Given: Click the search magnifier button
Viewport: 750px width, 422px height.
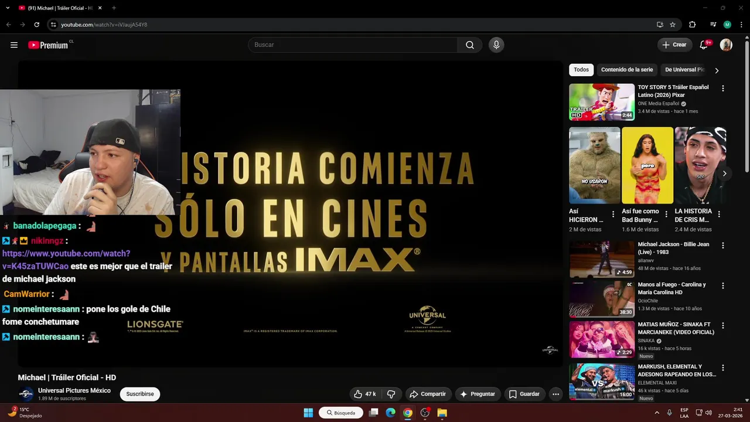Looking at the screenshot, I should pos(470,45).
